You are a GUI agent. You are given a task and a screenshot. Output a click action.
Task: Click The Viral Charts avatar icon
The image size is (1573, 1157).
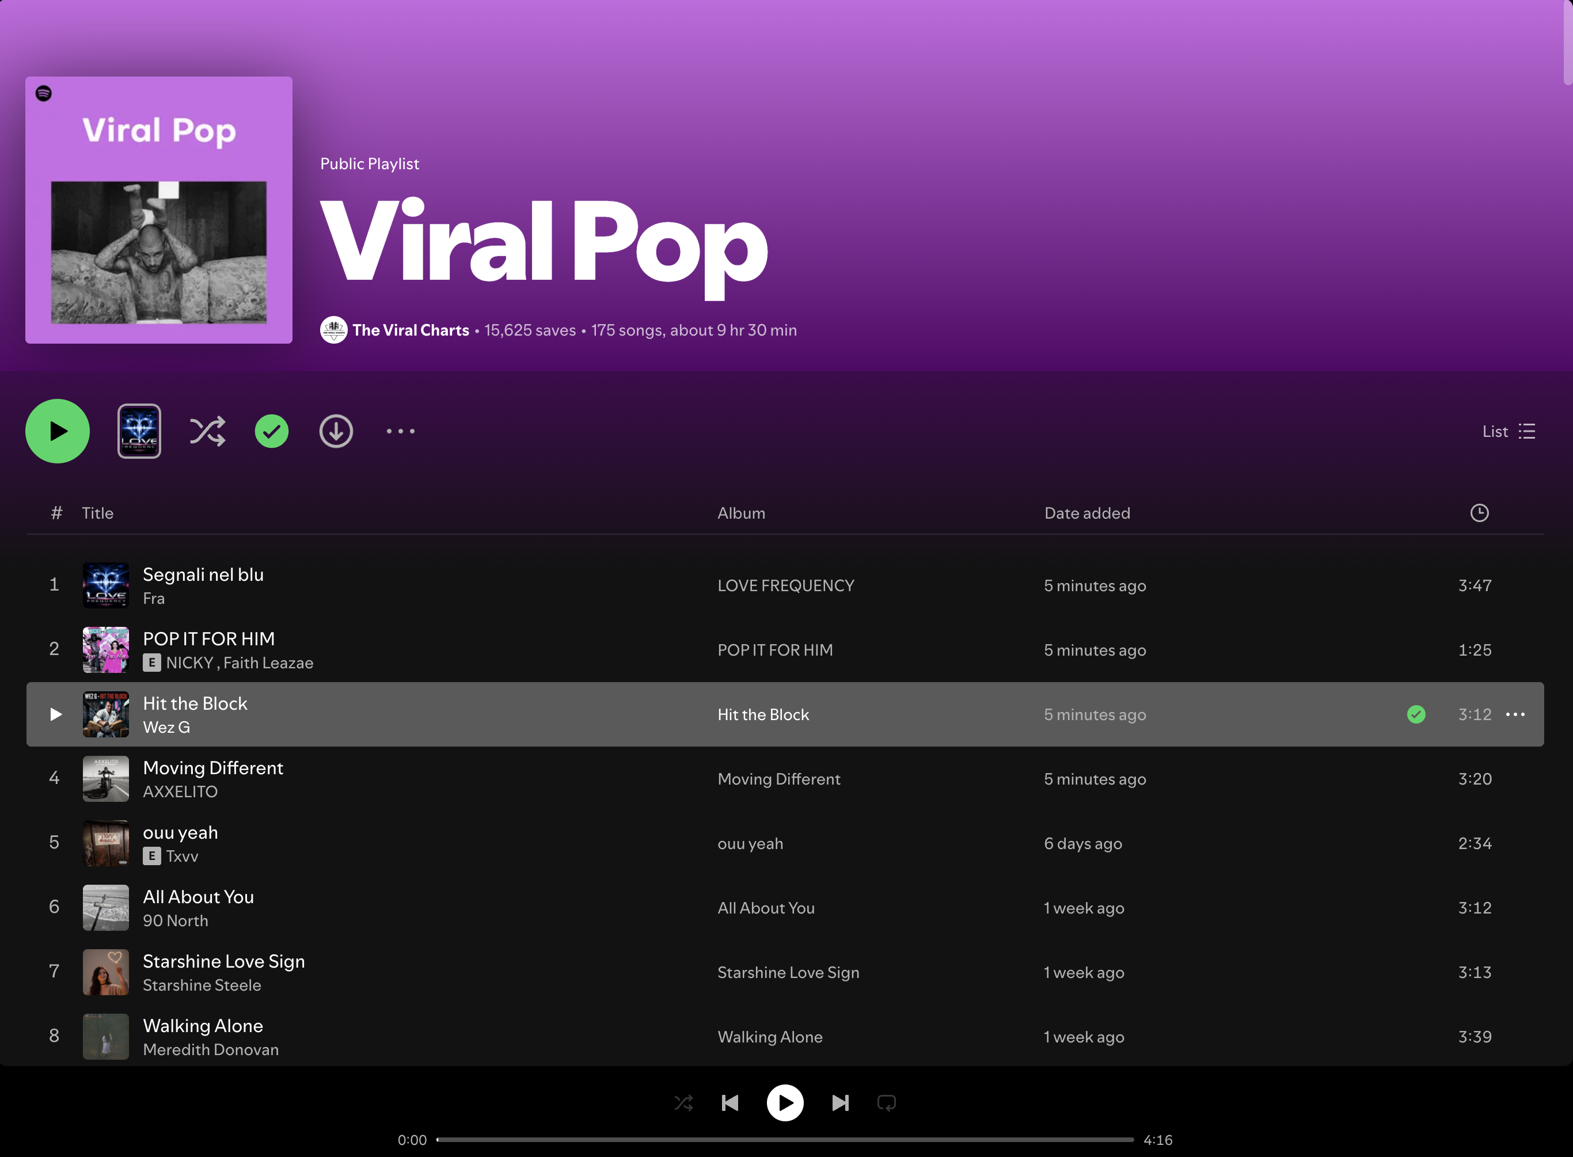(333, 330)
